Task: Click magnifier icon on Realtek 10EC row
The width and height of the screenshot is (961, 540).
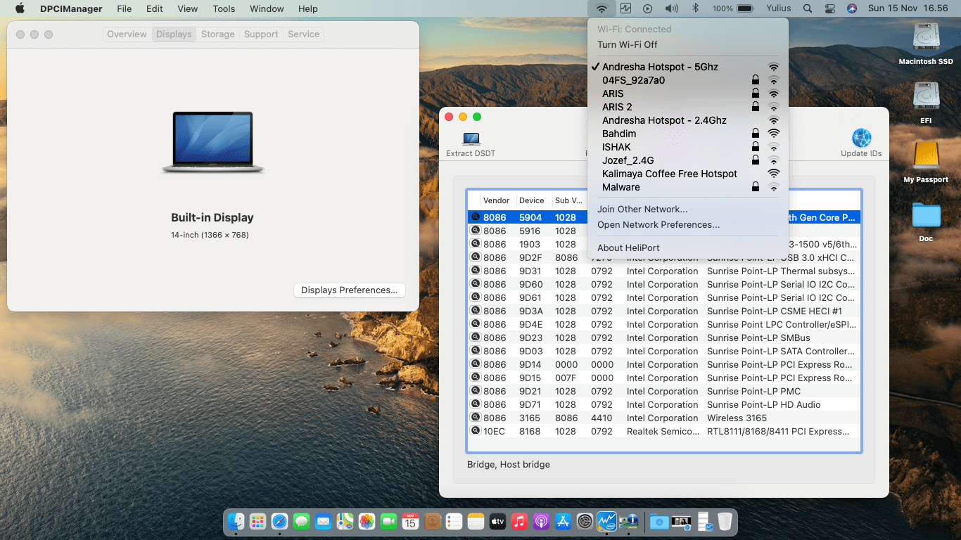Action: click(x=476, y=431)
